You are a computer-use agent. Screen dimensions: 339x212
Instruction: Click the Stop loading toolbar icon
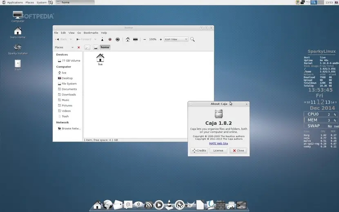tap(110, 39)
